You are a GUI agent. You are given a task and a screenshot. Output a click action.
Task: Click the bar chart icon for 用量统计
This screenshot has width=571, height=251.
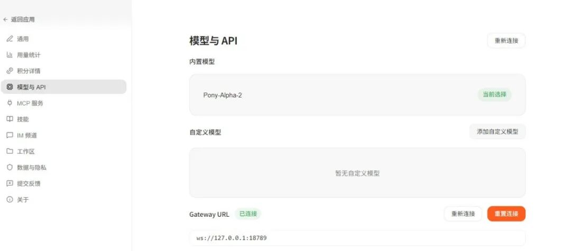pyautogui.click(x=10, y=55)
